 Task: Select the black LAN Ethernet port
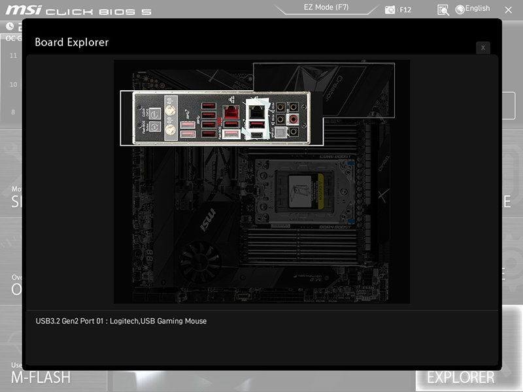pos(257,111)
